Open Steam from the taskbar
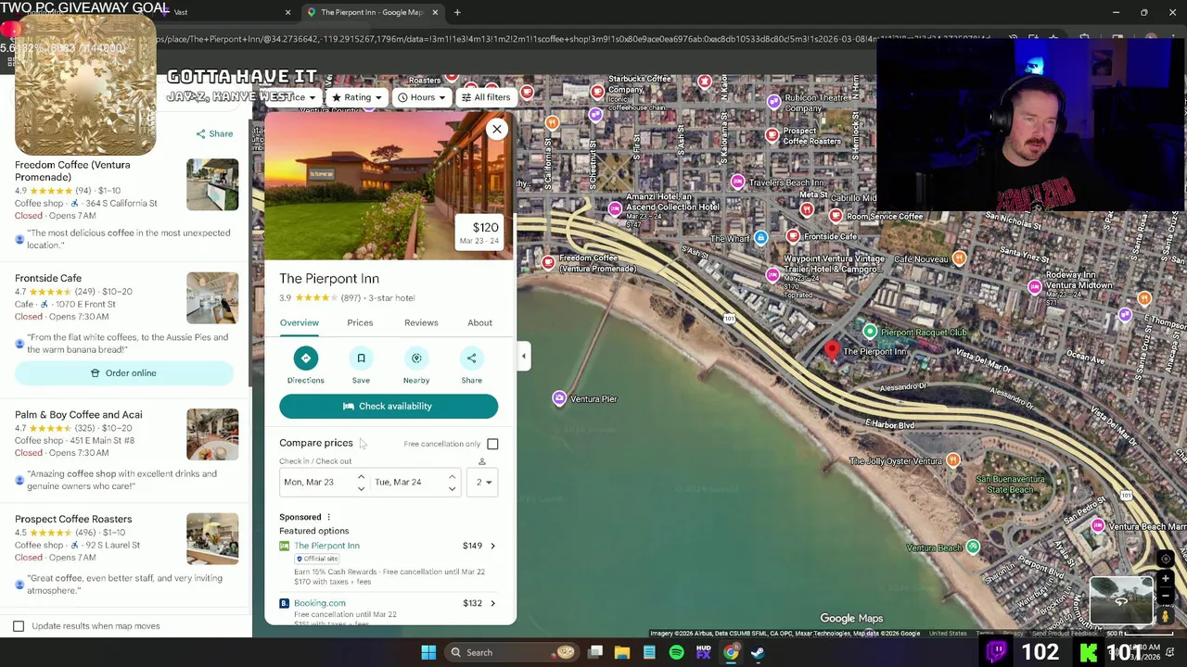The image size is (1187, 667). [x=758, y=652]
